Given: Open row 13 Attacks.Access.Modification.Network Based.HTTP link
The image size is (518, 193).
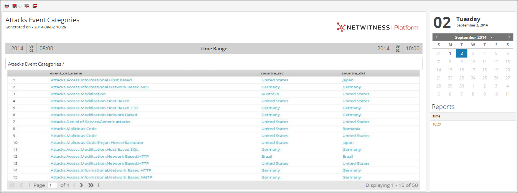Looking at the screenshot, I should click(100, 163).
